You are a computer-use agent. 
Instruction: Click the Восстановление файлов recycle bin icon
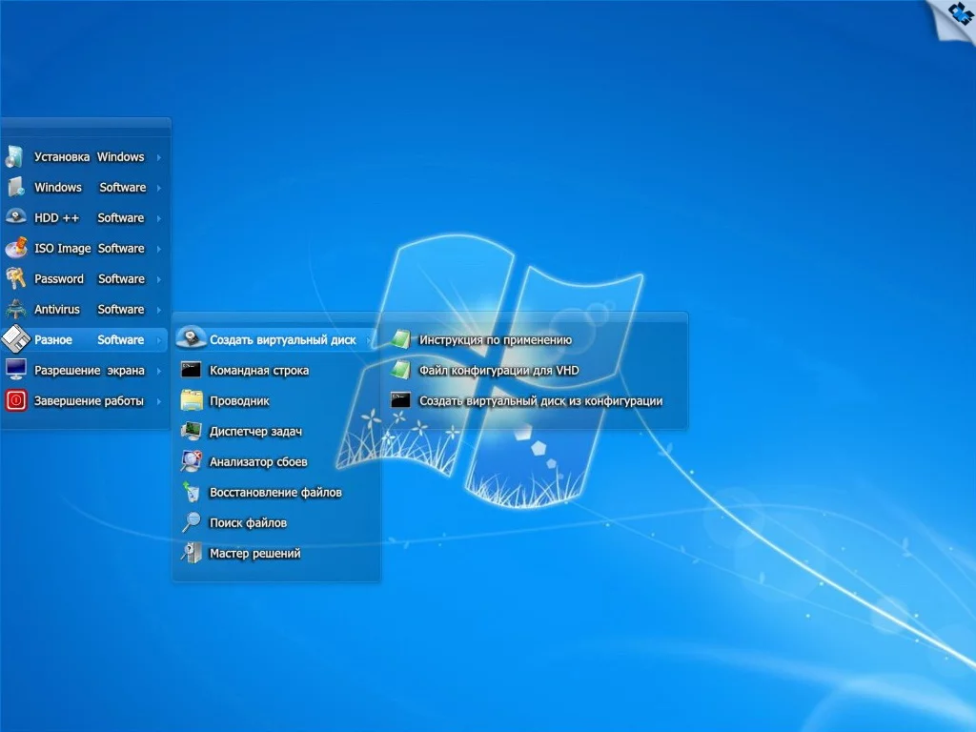click(191, 491)
